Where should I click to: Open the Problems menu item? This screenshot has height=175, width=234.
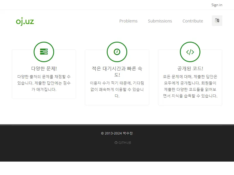click(x=128, y=21)
